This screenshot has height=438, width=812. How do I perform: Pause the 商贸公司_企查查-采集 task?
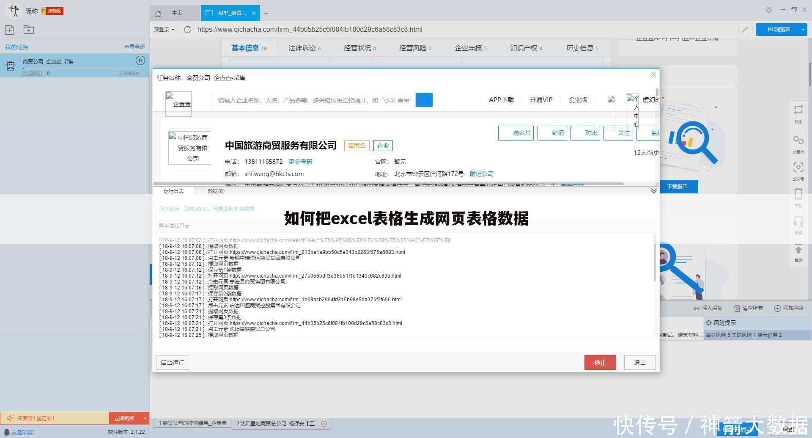pos(140,61)
